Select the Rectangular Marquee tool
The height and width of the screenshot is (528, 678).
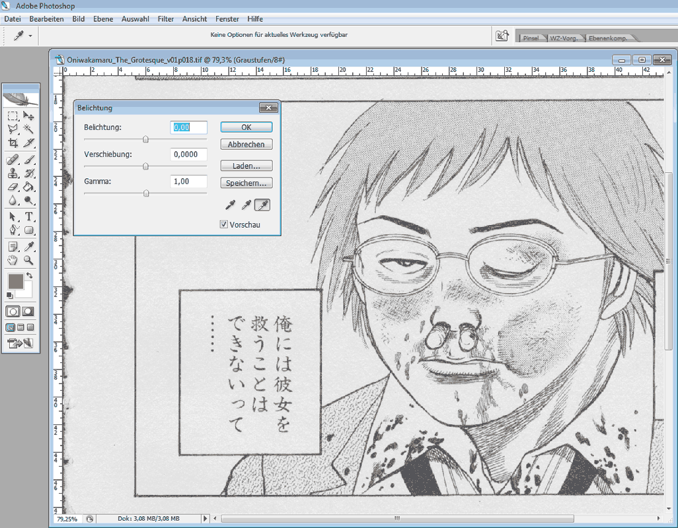pos(13,115)
